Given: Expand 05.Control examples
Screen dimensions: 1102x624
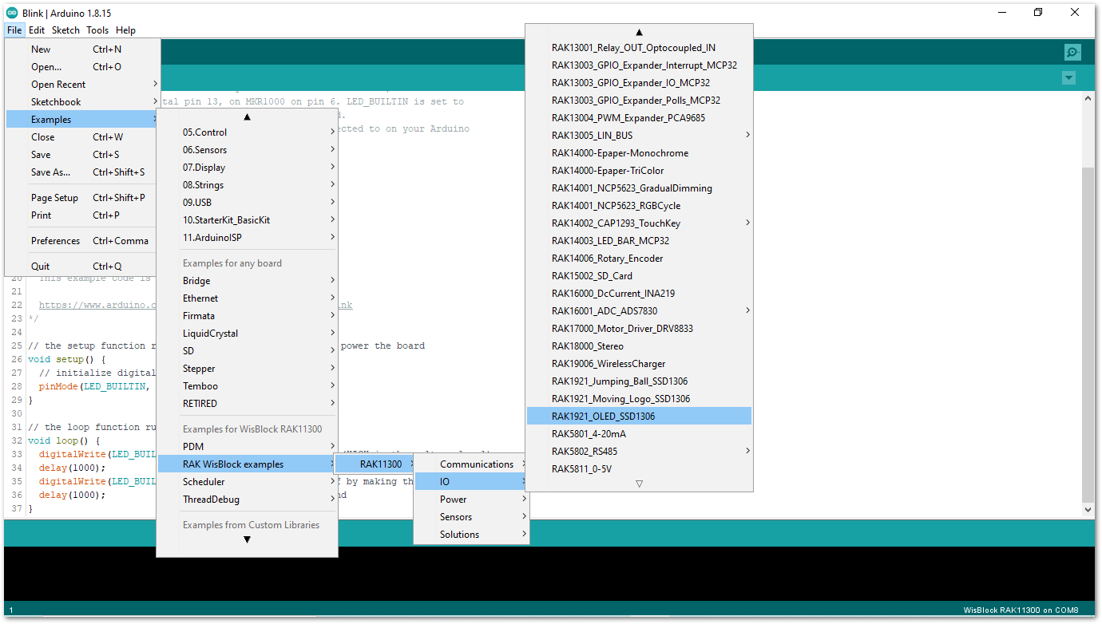Looking at the screenshot, I should coord(248,132).
